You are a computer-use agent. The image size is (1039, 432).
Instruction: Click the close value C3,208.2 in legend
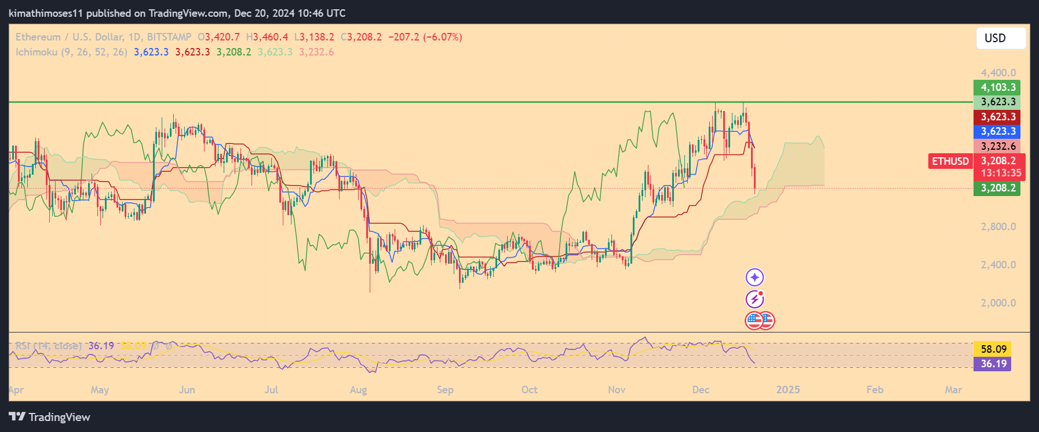[361, 37]
